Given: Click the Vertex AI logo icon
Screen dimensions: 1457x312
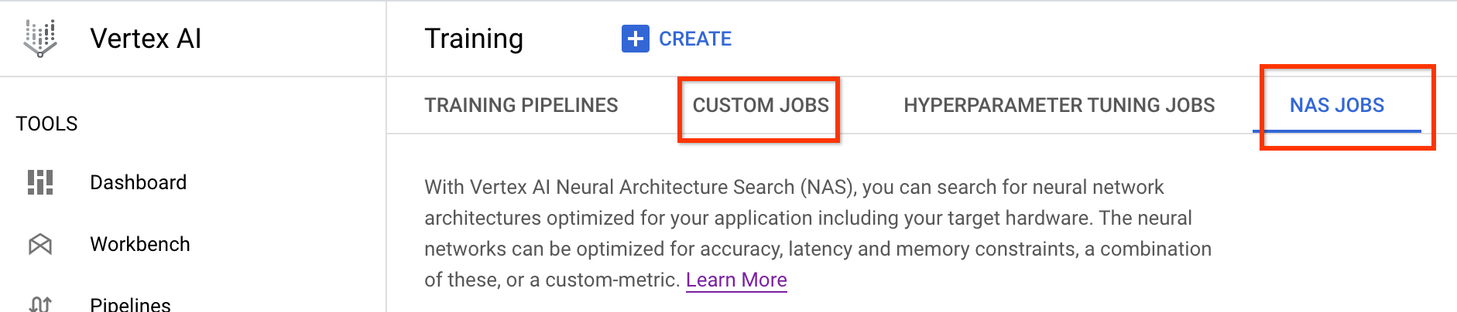Looking at the screenshot, I should click(x=40, y=38).
